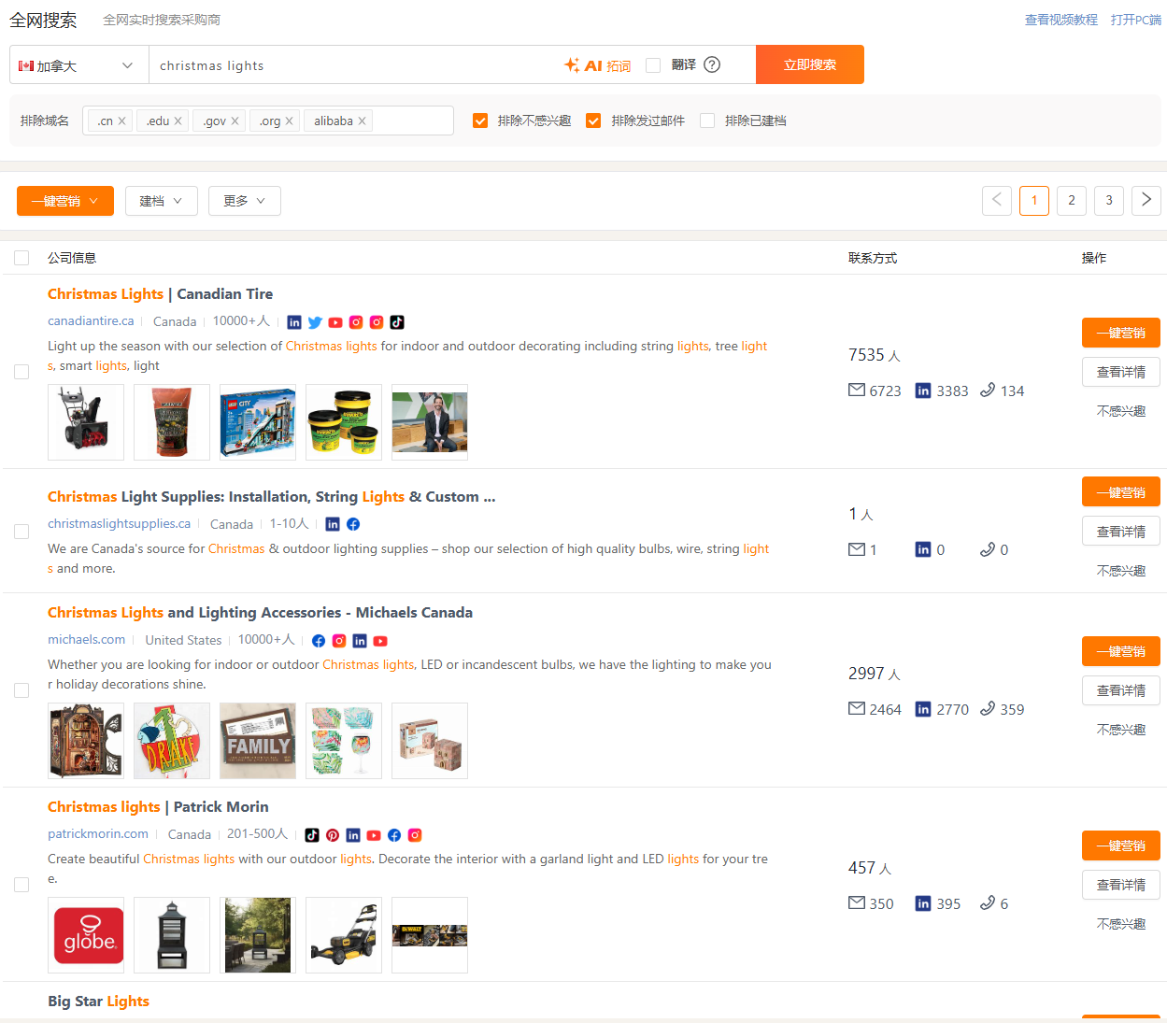Screen dimensions: 1167x1023
Task: Click Canadian Tire email count 6723 icon
Action: point(857,390)
